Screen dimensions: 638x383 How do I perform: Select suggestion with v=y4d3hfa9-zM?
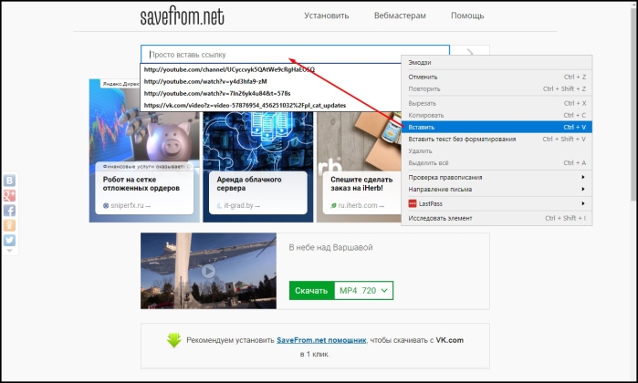271,81
